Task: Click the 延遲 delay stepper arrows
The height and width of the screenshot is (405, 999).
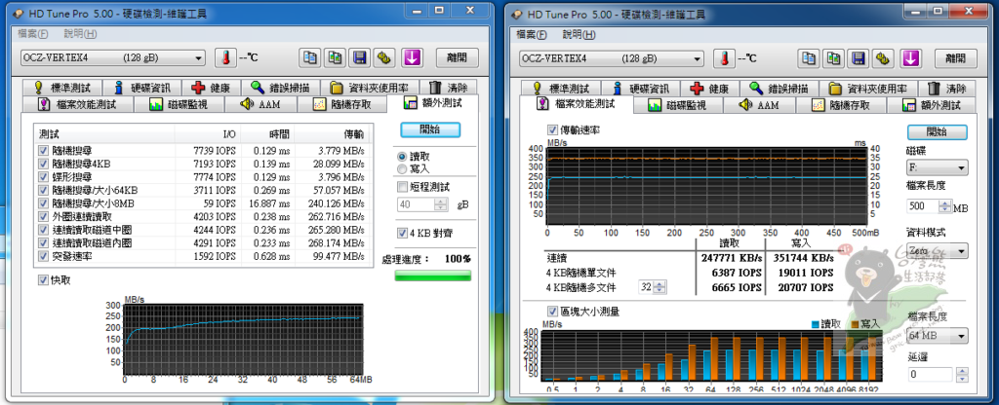Action: click(961, 375)
